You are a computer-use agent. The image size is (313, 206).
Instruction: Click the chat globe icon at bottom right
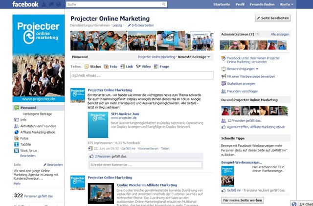pyautogui.click(x=294, y=204)
